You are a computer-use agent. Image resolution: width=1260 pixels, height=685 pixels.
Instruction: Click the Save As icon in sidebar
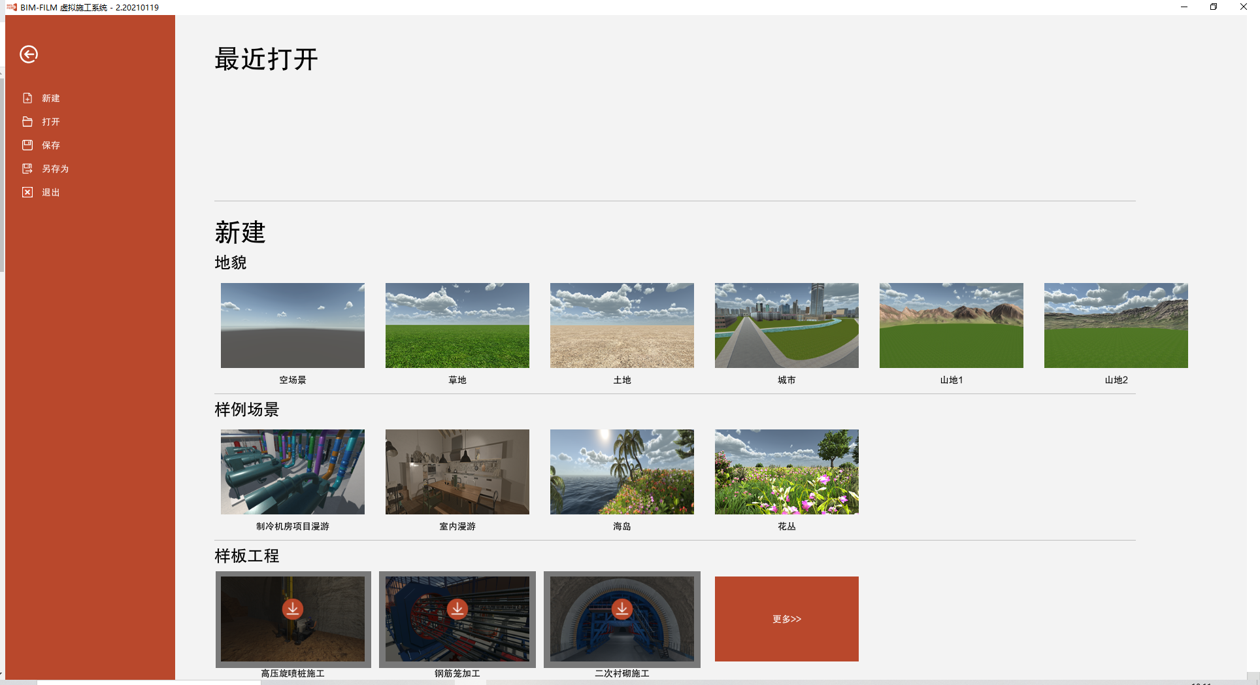pyautogui.click(x=27, y=169)
